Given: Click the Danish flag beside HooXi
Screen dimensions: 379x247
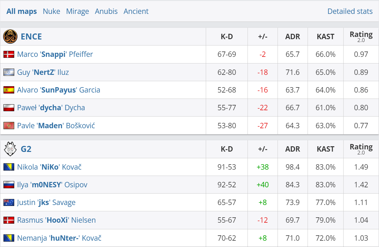Looking at the screenshot, I should pos(9,220).
